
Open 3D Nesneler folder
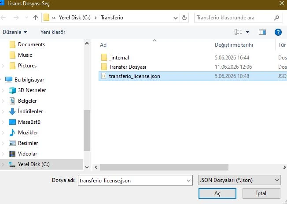pyautogui.click(x=32, y=90)
